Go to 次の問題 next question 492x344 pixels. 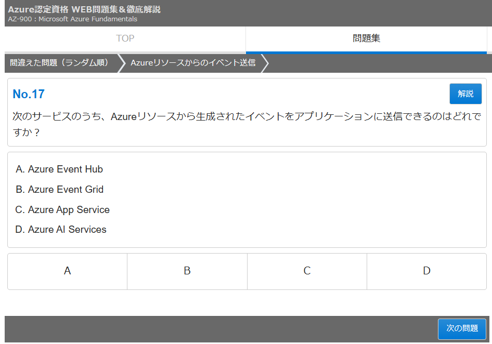(x=462, y=329)
